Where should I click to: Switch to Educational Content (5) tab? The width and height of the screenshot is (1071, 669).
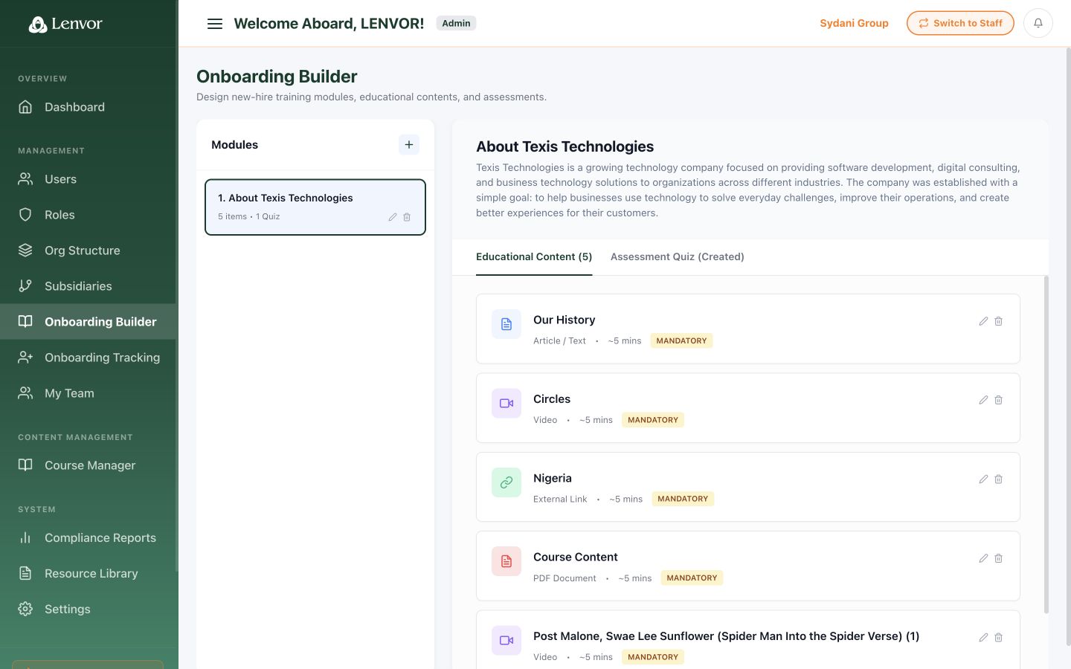pos(534,256)
